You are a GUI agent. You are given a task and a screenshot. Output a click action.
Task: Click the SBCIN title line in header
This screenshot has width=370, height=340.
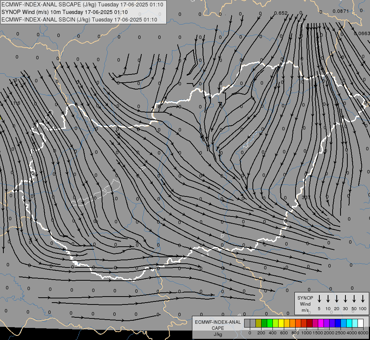pyautogui.click(x=79, y=20)
